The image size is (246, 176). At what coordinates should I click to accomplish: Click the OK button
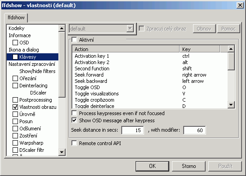(152, 166)
